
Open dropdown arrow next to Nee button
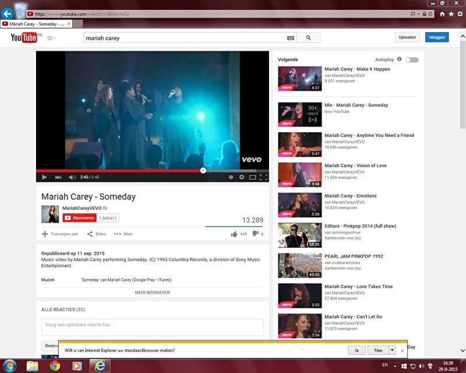[393, 350]
